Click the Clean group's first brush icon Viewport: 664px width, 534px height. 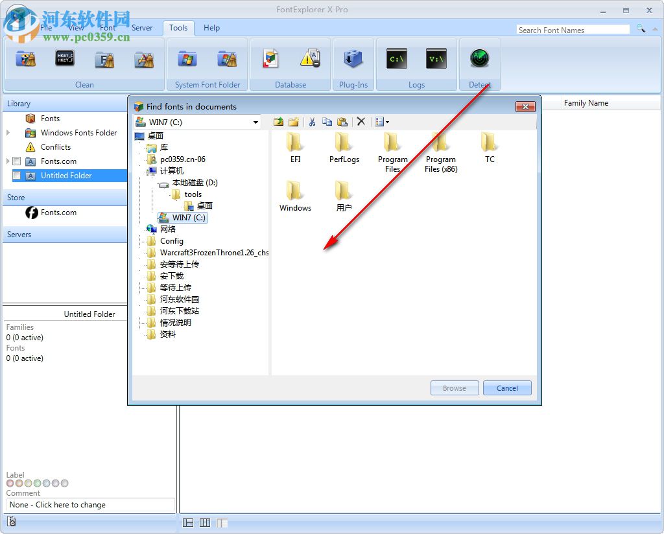tap(26, 58)
